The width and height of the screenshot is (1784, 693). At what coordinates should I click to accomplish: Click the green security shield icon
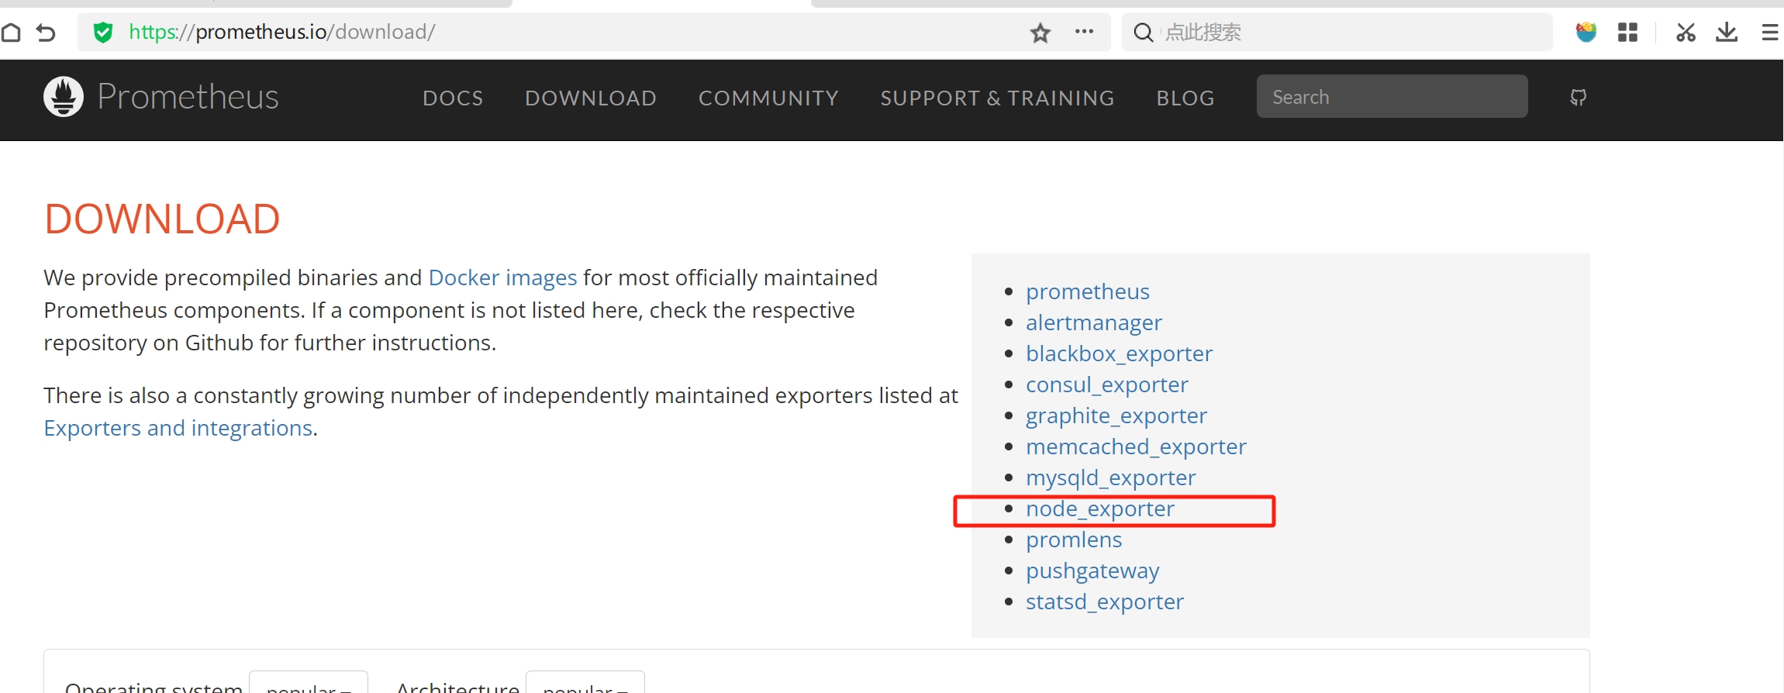click(x=103, y=33)
